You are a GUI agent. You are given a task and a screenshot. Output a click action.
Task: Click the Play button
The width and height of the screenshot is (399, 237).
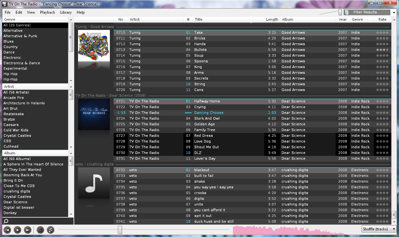(18, 230)
